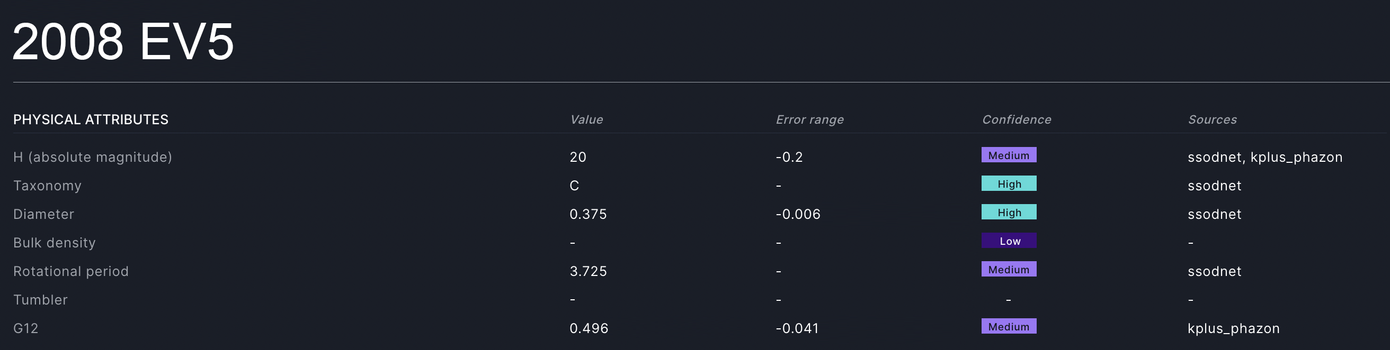Select the Medium confidence badge for G12
This screenshot has height=350, width=1390.
(1009, 327)
